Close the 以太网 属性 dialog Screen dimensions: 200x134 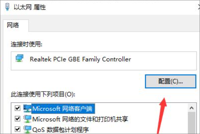[x=199, y=7]
